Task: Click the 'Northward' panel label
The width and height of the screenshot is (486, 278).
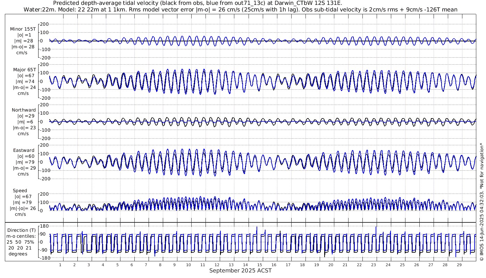Action: (24, 110)
